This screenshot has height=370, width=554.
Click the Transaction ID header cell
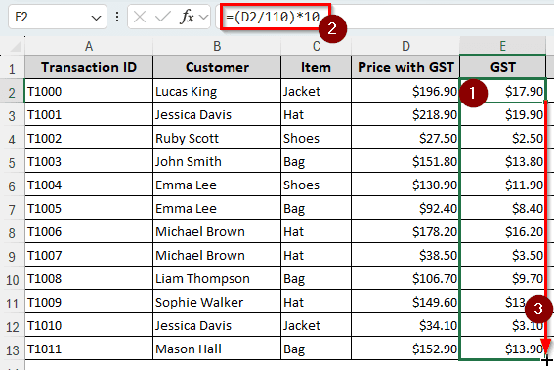(89, 67)
